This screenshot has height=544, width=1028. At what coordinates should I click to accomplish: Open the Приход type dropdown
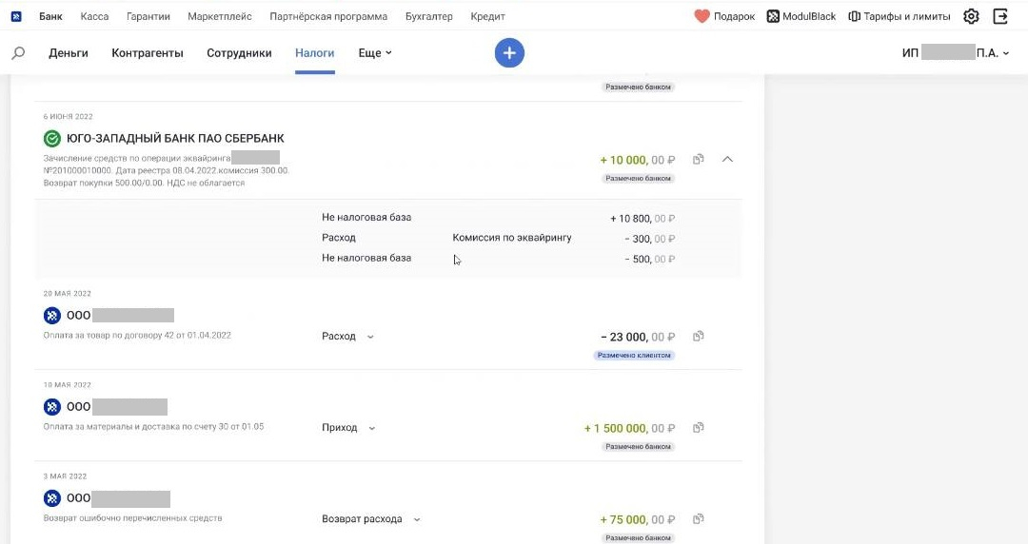coord(348,427)
